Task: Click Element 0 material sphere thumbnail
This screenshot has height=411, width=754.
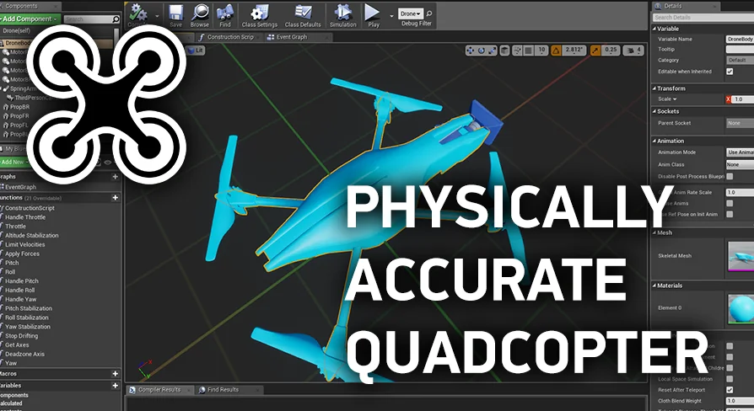Action: tap(741, 308)
